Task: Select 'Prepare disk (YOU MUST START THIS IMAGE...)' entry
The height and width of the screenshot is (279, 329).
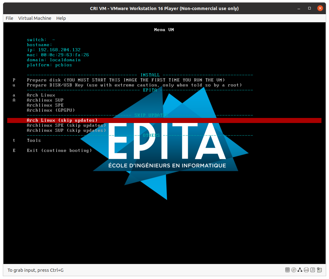Action: tap(126, 80)
